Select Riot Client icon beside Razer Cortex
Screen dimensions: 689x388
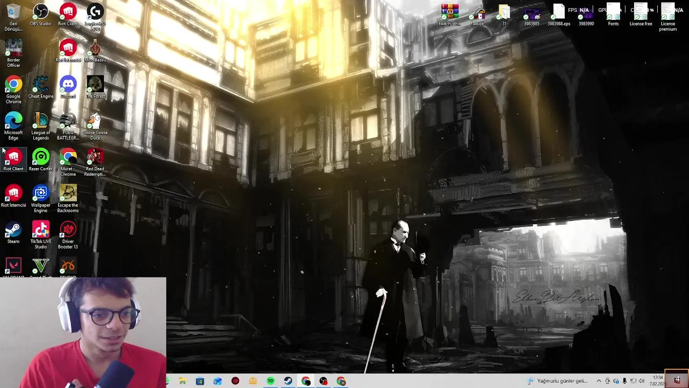point(13,160)
